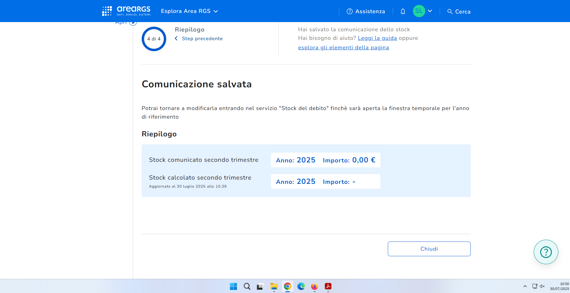Click the Windows Start button
Image resolution: width=570 pixels, height=293 pixels.
(233, 286)
